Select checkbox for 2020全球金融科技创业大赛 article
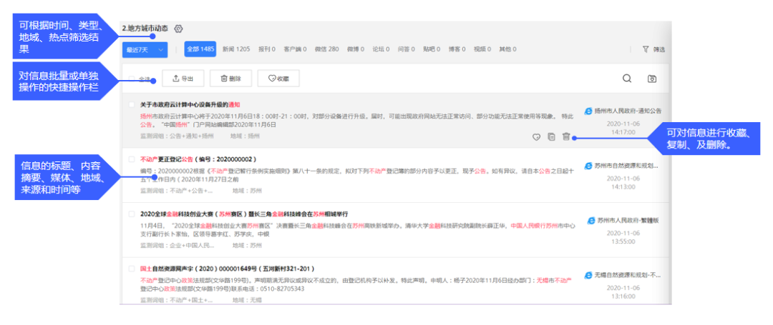The height and width of the screenshot is (325, 773). tap(131, 214)
